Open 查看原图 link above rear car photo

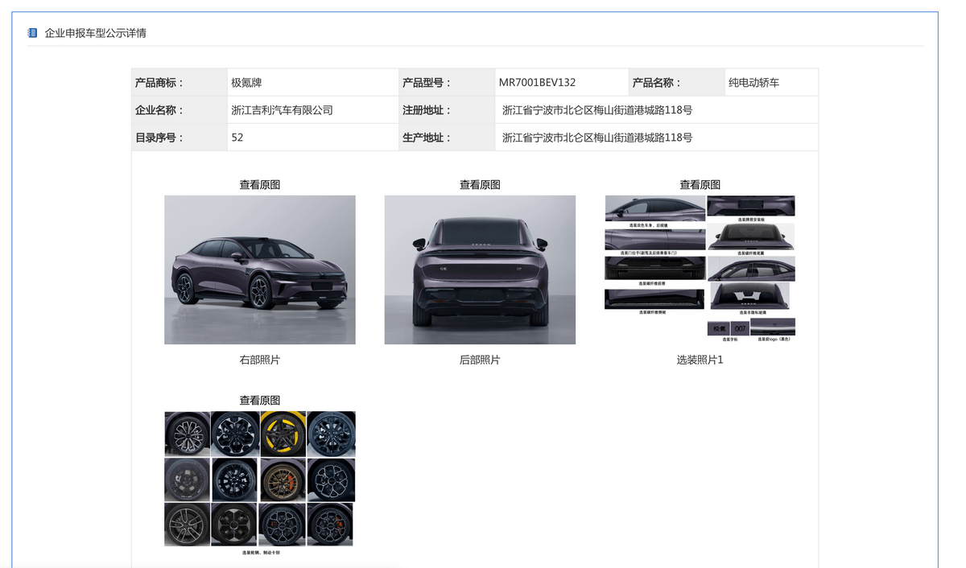(480, 185)
